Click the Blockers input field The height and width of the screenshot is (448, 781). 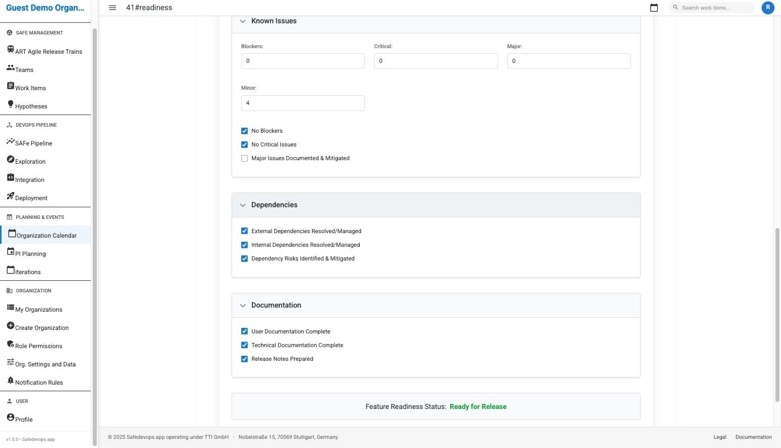(x=303, y=61)
